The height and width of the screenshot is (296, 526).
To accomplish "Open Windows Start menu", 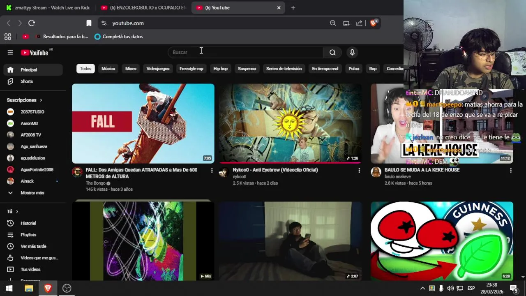I will (x=9, y=288).
